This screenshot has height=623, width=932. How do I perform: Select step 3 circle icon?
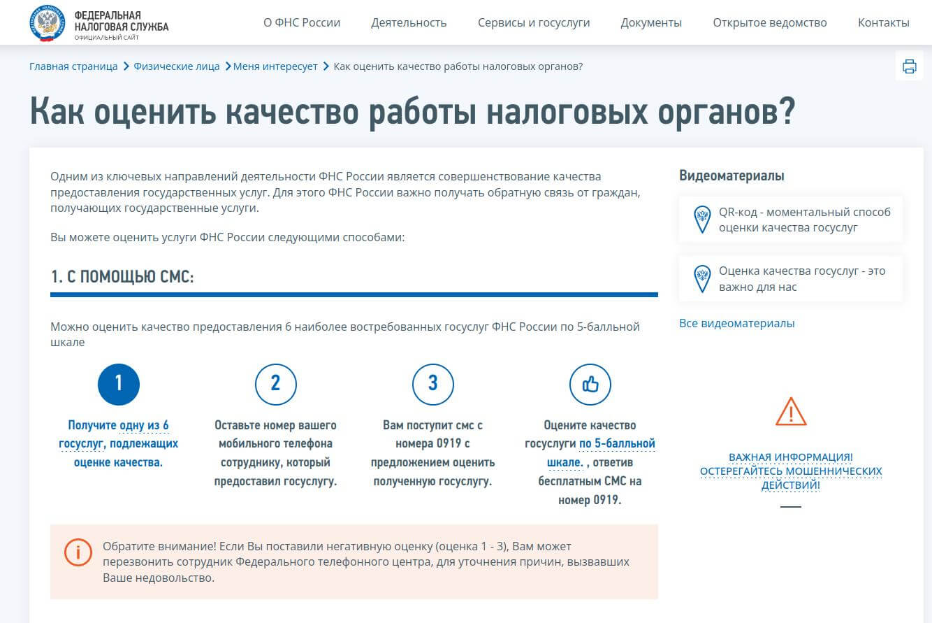(x=432, y=384)
